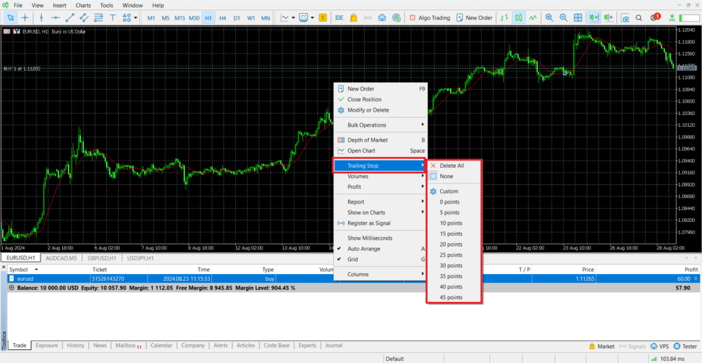Expand the Profit submenu
Viewport: 702px width, 363px height.
click(380, 187)
